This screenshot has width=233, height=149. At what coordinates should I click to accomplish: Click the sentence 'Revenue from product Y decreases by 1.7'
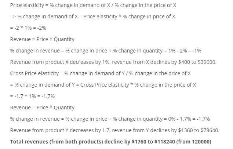coord(60,130)
